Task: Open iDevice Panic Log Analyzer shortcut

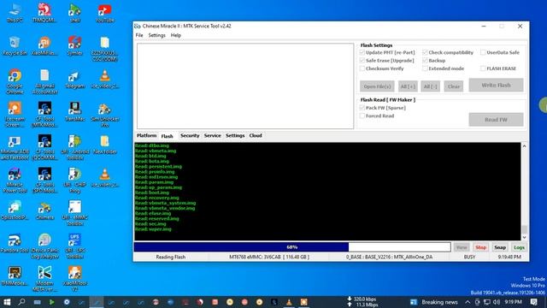Action: tap(44, 246)
